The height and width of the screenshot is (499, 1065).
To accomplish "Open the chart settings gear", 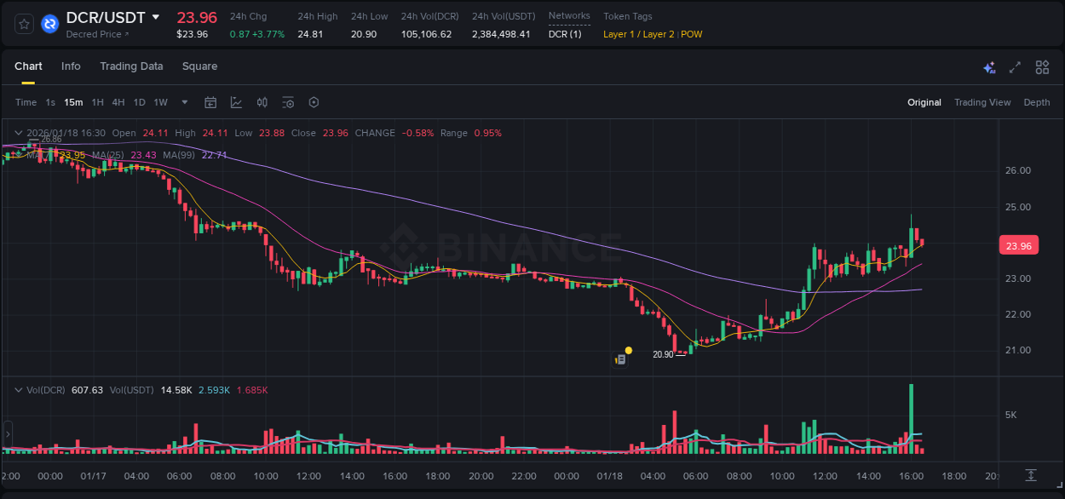I will 314,102.
